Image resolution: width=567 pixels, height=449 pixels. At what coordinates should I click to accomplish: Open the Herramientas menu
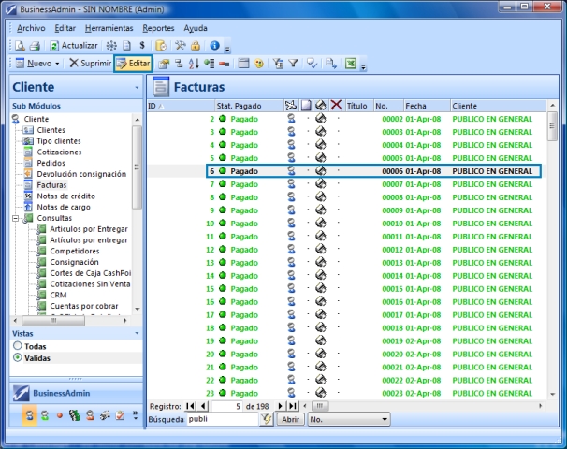(x=109, y=28)
